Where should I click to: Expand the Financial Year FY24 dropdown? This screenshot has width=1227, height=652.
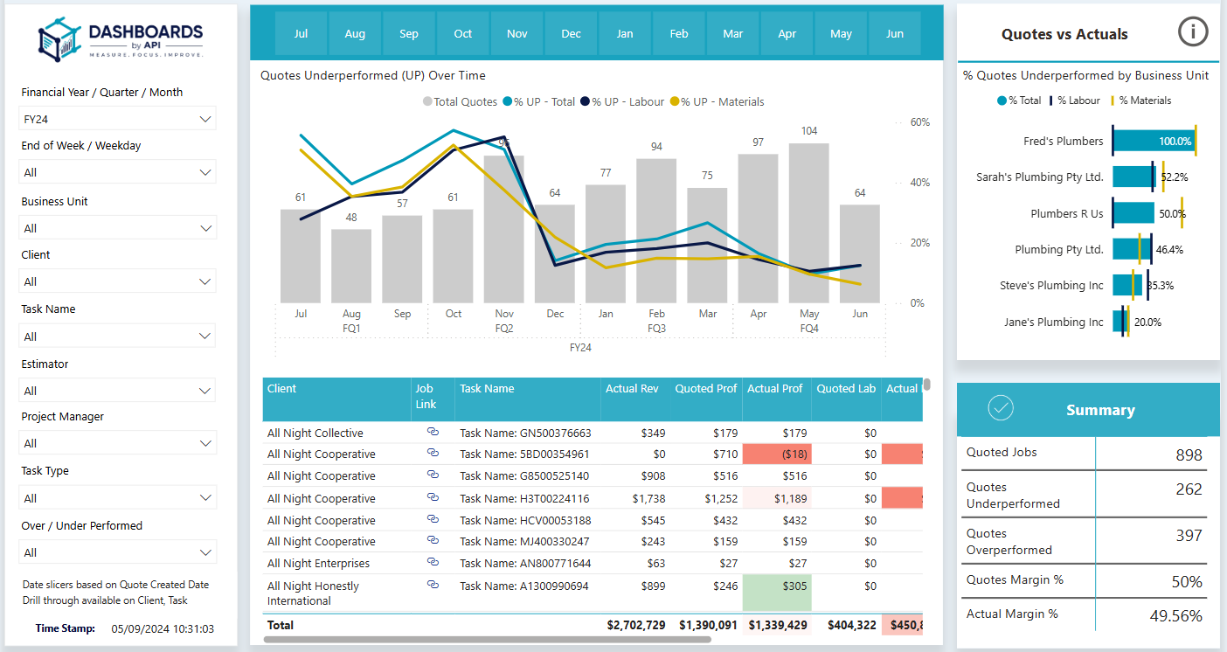[117, 119]
